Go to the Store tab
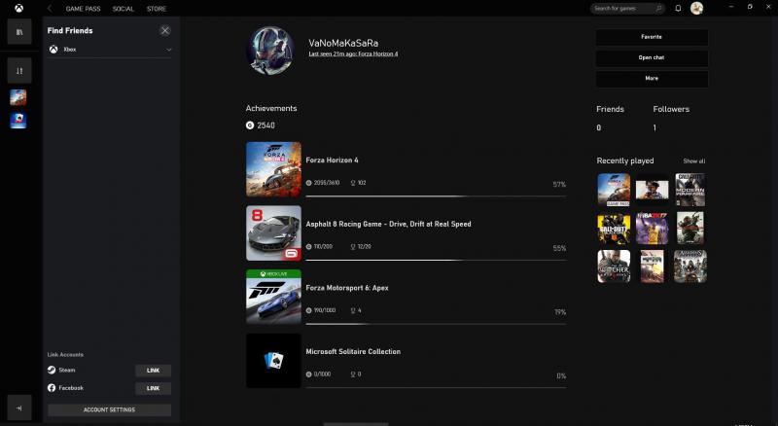Screen dimensions: 778x426 [x=157, y=8]
